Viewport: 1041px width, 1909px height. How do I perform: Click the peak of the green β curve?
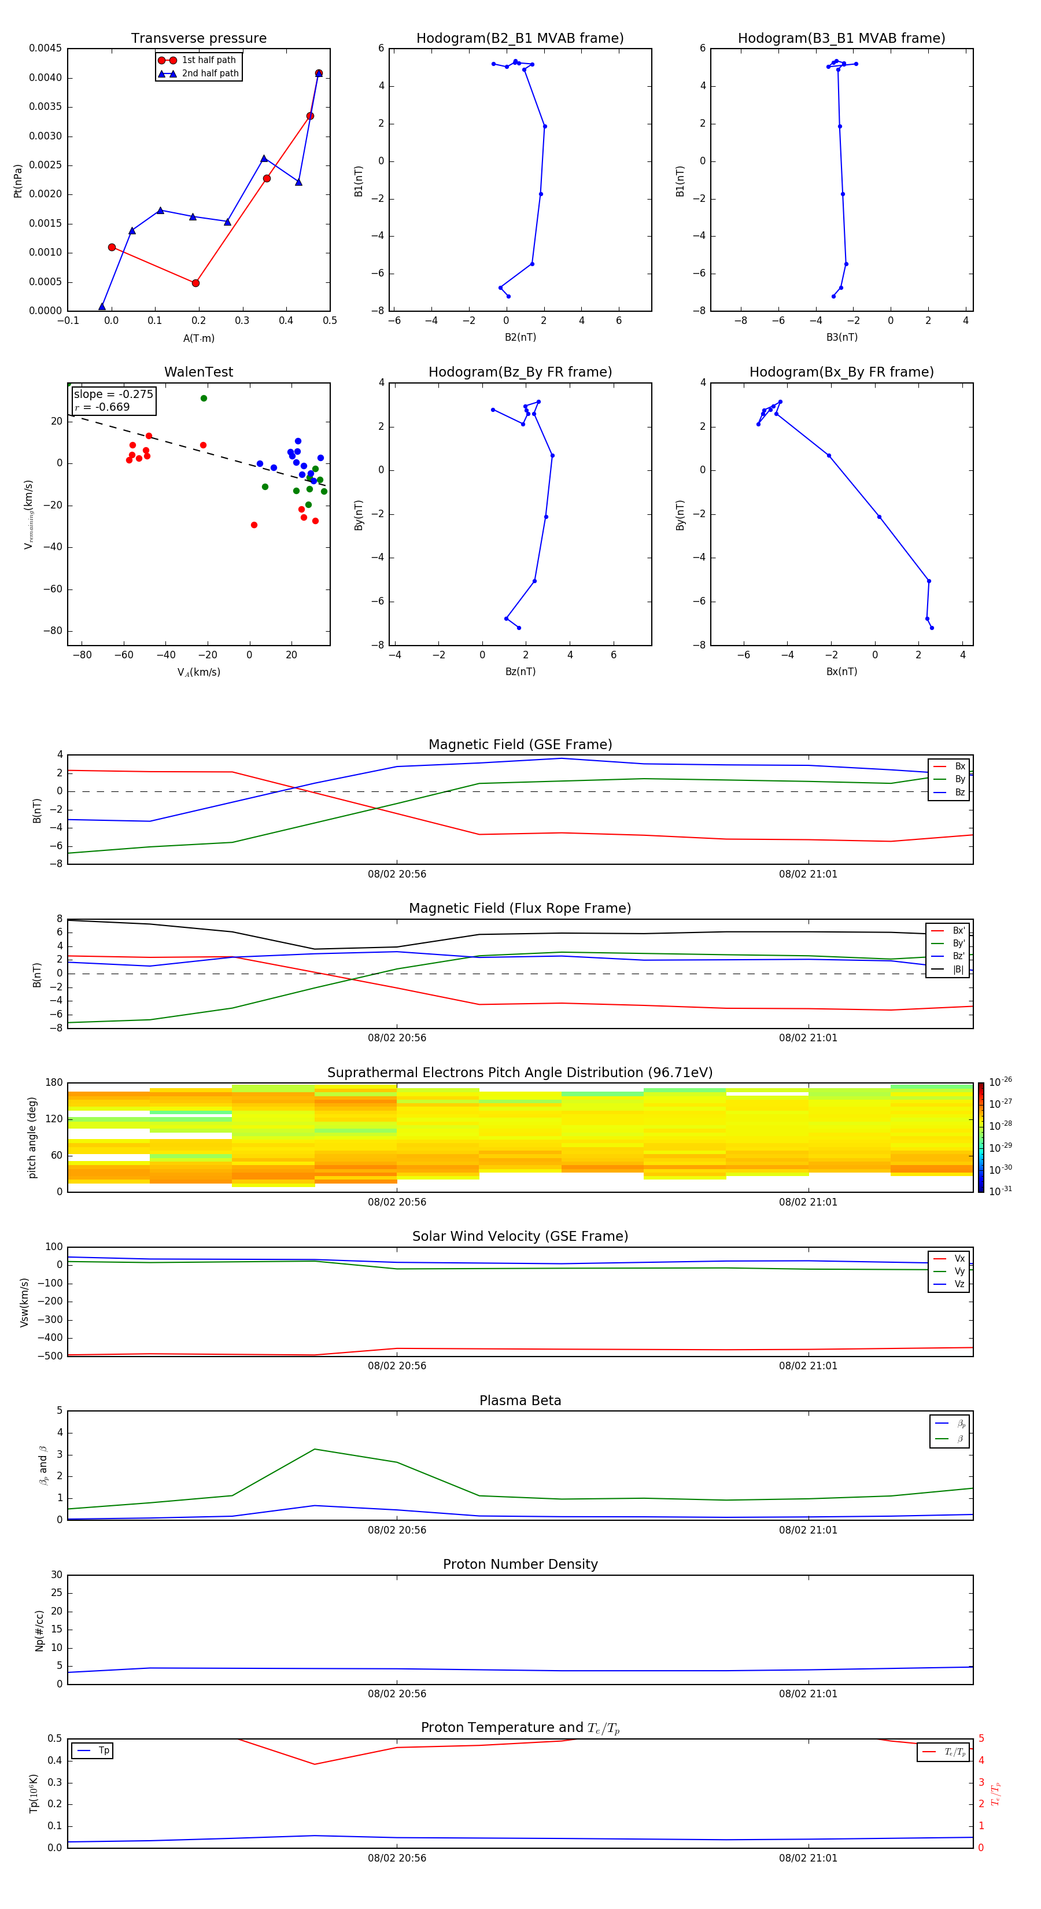click(x=315, y=1449)
